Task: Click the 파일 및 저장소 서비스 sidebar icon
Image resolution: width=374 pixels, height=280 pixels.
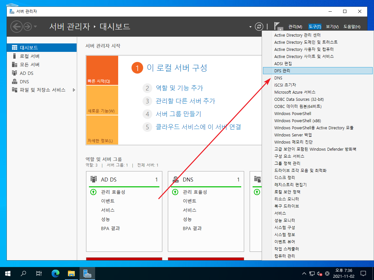Action: point(15,90)
